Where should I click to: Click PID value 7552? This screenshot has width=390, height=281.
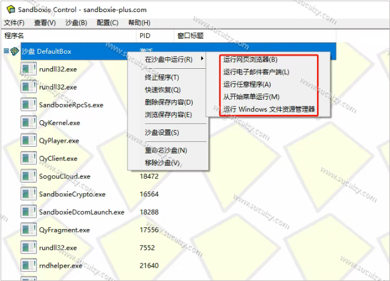pos(147,248)
